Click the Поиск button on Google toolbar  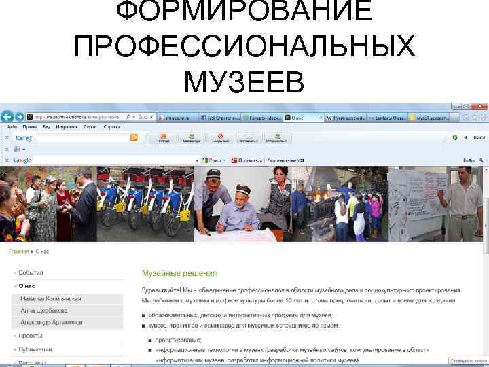click(x=214, y=160)
